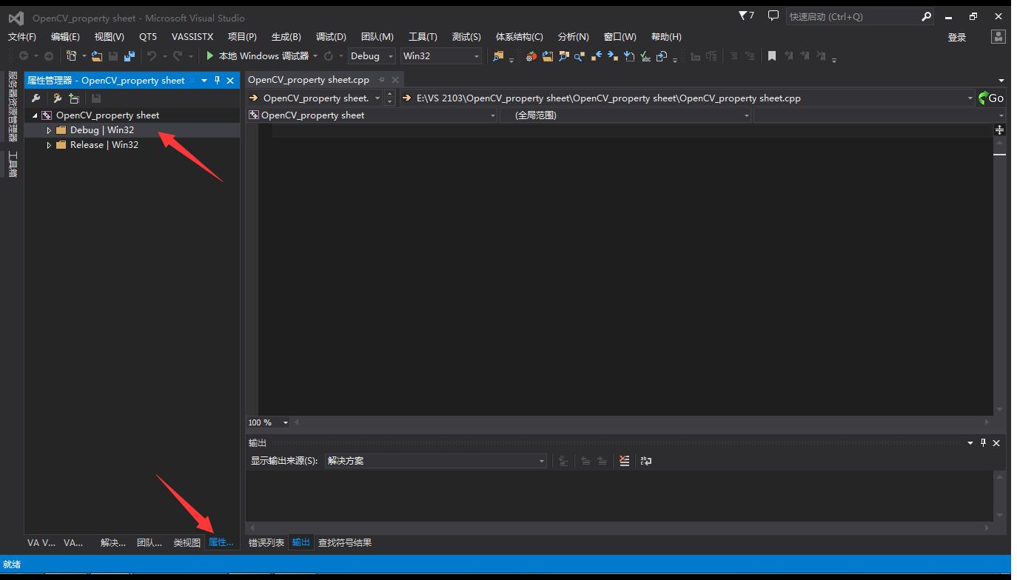Open the 视图(V) menu
The width and height of the screenshot is (1017, 580).
click(x=109, y=36)
